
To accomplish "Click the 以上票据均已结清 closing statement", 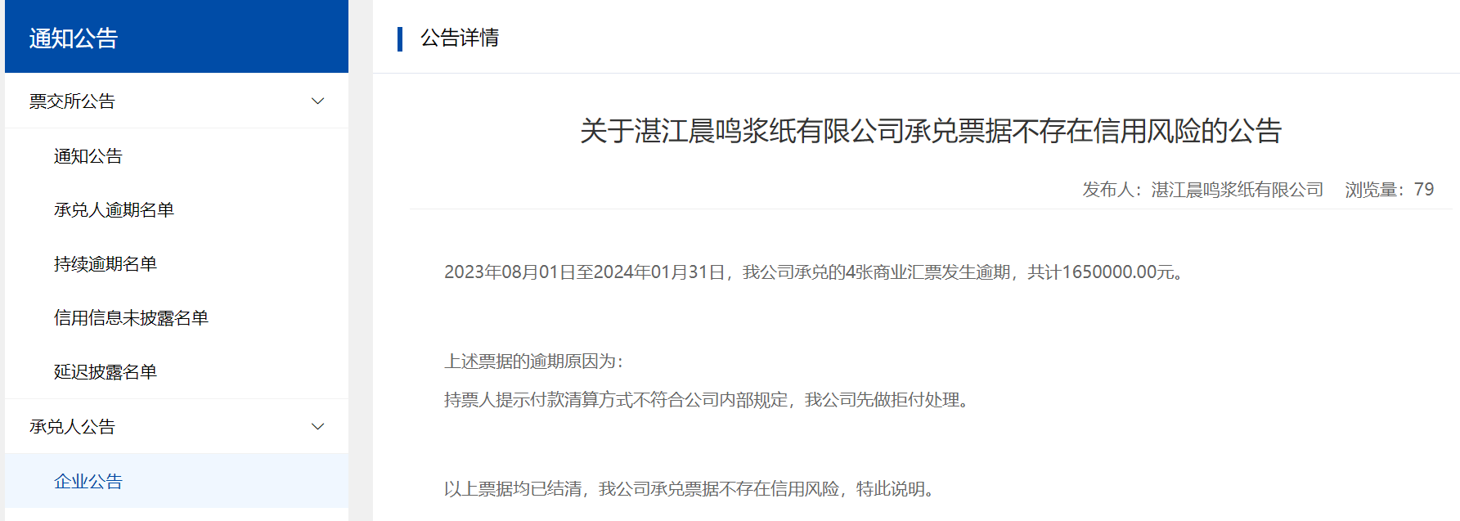I will pyautogui.click(x=691, y=489).
